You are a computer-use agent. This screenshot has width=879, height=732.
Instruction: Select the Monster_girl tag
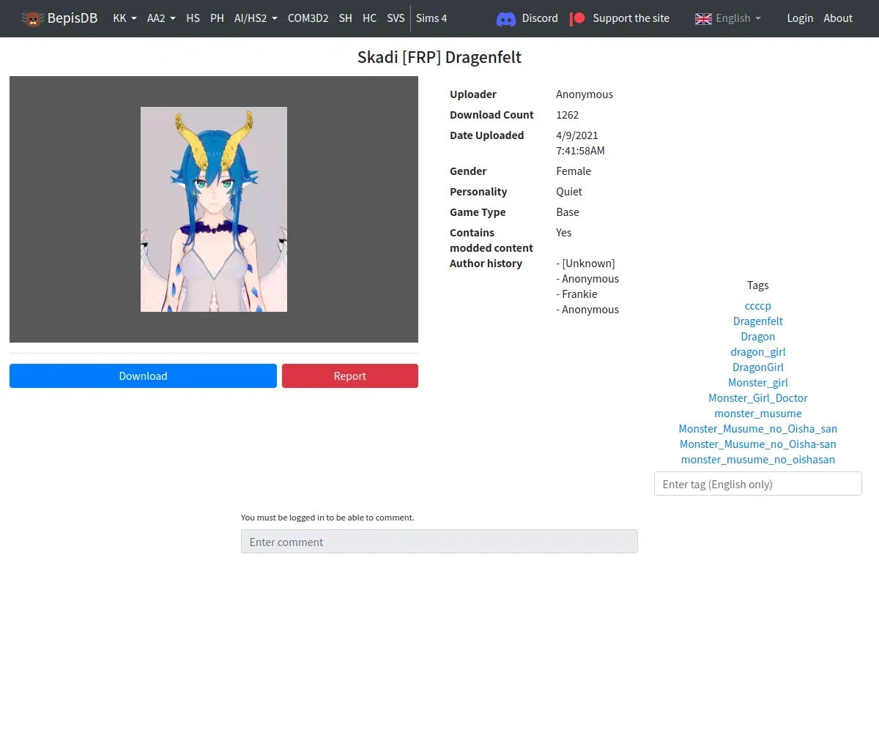[x=758, y=383]
